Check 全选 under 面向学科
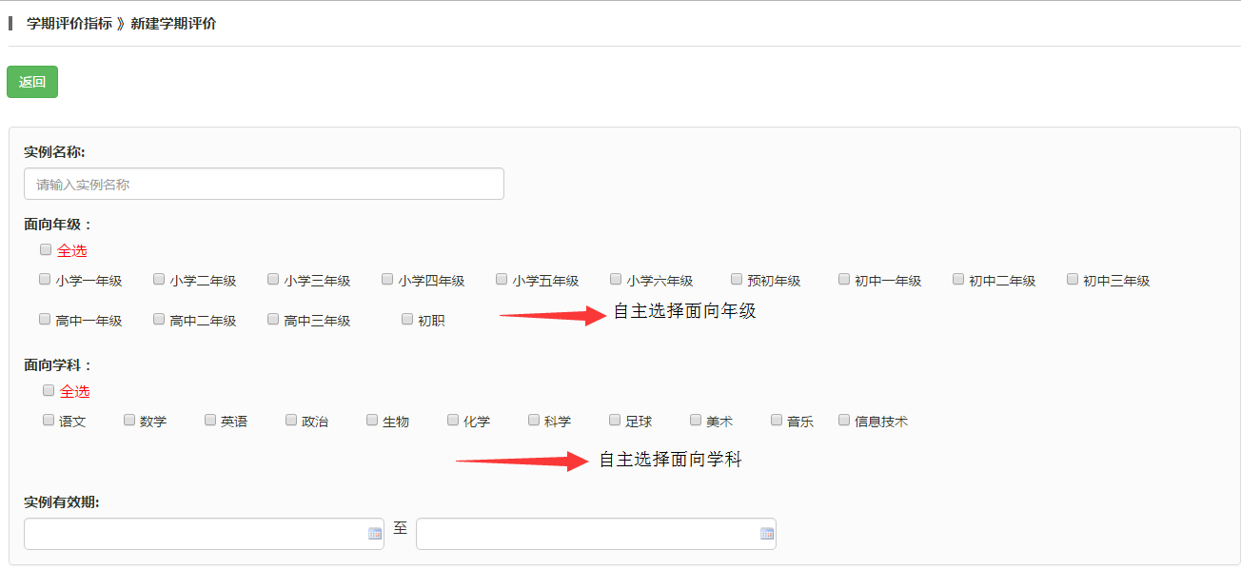1241x570 pixels. pos(49,390)
